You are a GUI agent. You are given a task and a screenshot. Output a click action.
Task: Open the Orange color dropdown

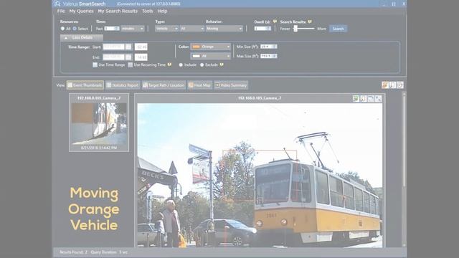(210, 47)
